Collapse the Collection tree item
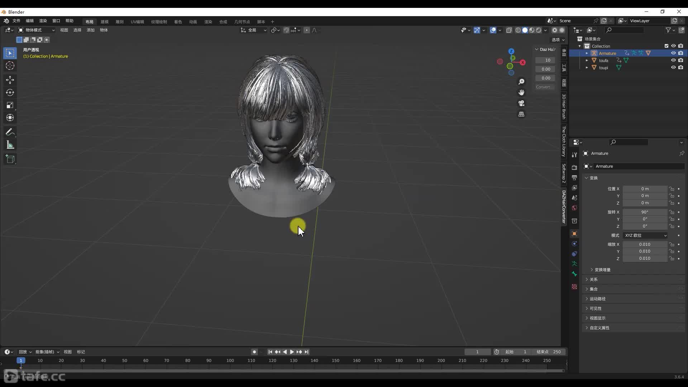The height and width of the screenshot is (387, 688). coord(579,46)
